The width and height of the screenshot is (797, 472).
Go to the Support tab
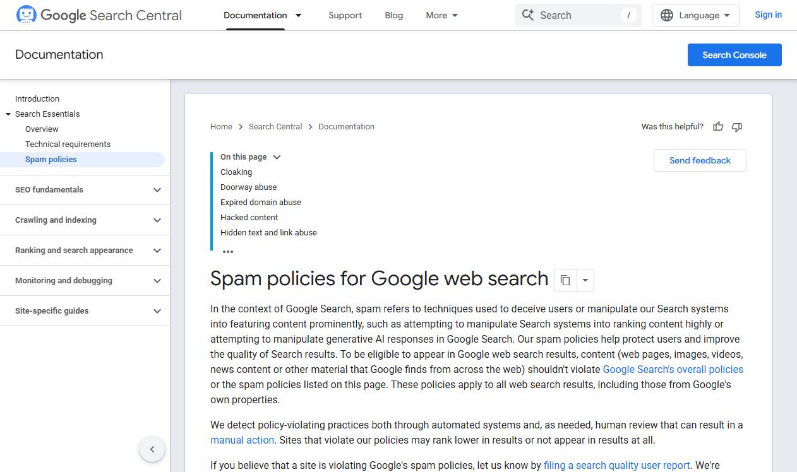click(x=345, y=15)
